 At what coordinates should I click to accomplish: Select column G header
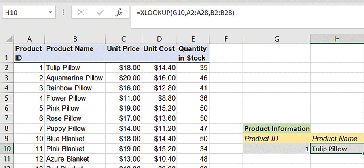click(277, 39)
